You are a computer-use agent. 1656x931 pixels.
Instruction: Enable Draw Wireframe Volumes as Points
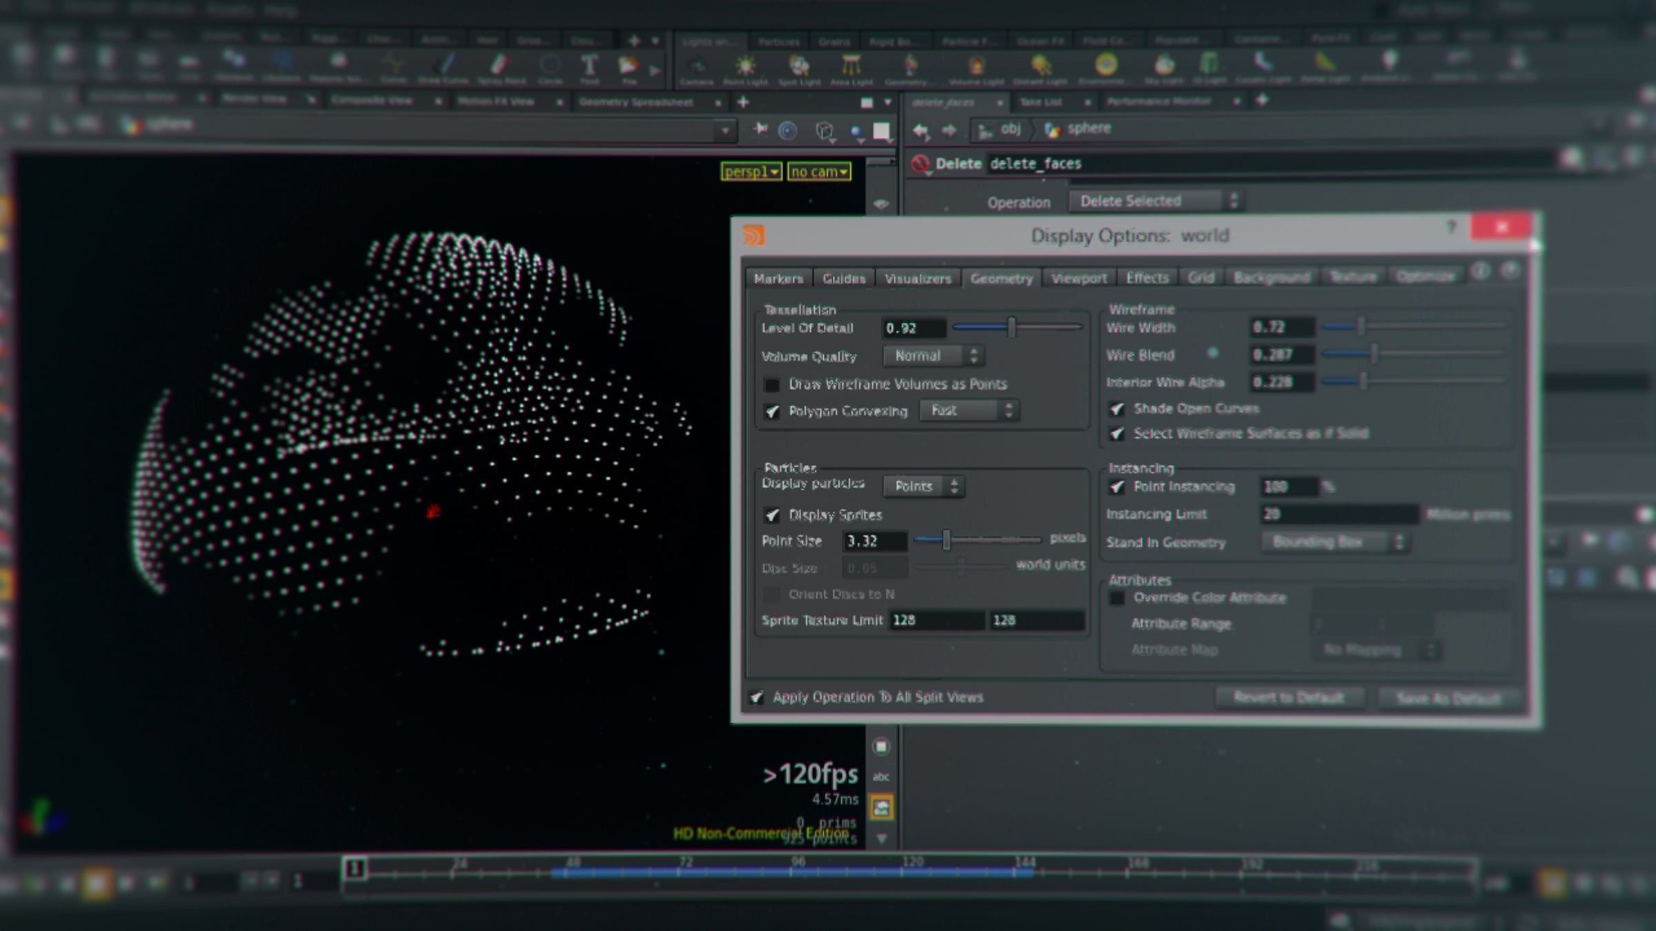[772, 384]
